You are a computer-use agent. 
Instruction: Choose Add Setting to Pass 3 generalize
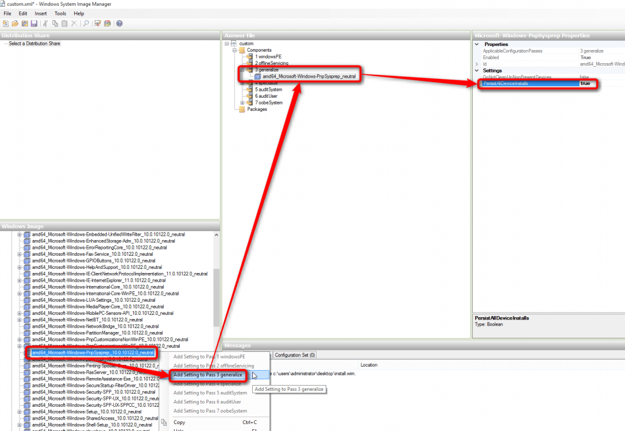[208, 375]
